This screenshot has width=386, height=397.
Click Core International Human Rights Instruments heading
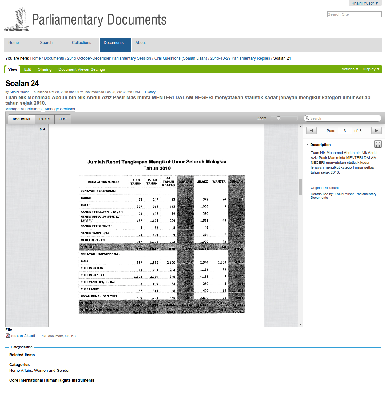tap(52, 380)
